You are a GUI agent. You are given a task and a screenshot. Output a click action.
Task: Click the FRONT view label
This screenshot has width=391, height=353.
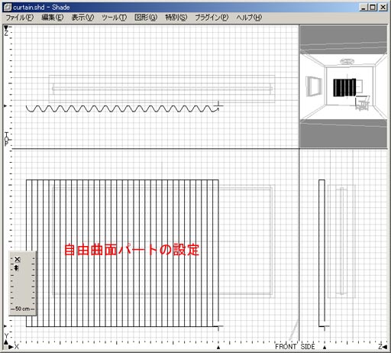(286, 347)
